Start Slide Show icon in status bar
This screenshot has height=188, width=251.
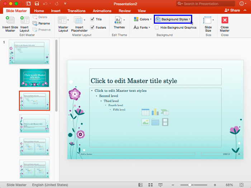[160, 185]
